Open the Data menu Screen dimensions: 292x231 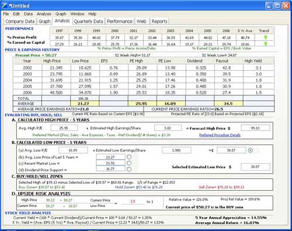click(x=28, y=14)
